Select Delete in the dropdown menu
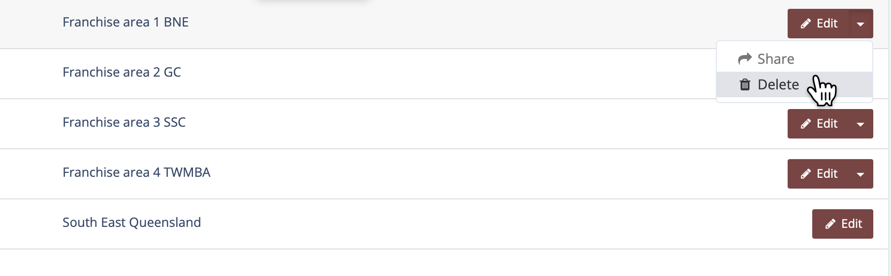This screenshot has height=276, width=891. [x=778, y=85]
